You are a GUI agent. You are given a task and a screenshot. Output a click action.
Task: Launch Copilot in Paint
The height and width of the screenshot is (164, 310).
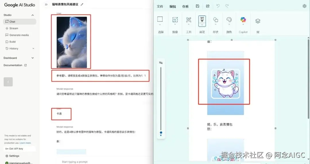tap(243, 19)
